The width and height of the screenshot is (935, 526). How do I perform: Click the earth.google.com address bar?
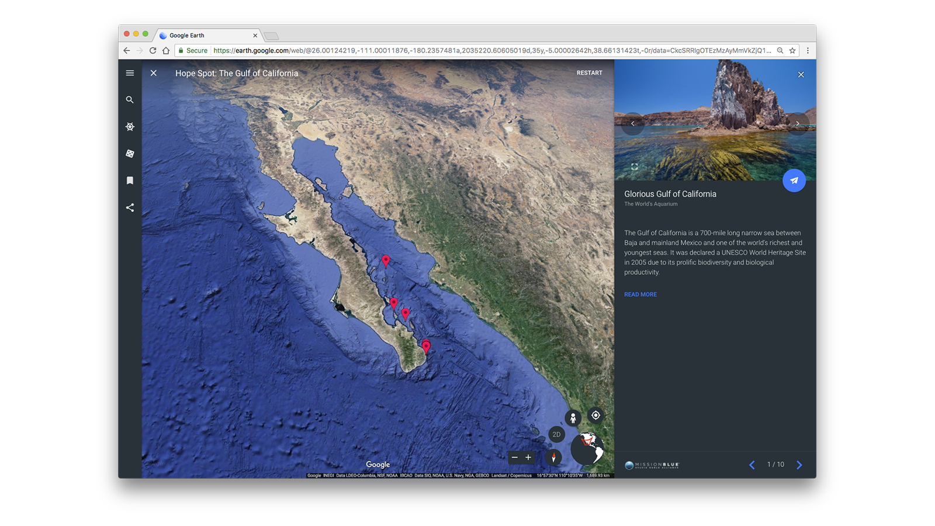[487, 51]
